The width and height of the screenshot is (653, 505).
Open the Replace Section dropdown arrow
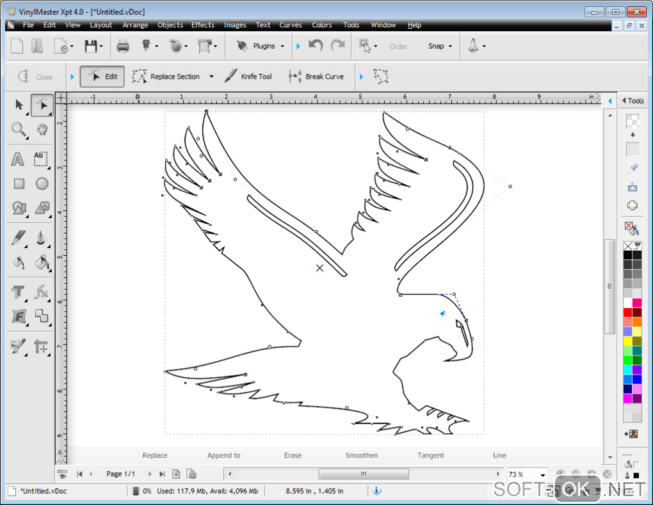211,77
